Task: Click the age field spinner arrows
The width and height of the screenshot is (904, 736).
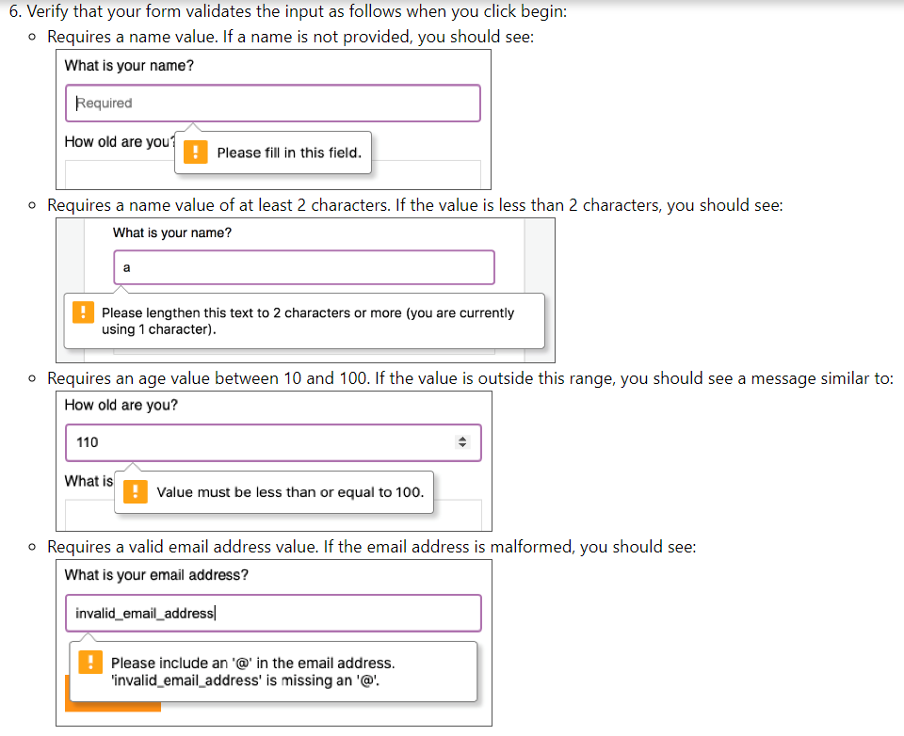Action: [x=461, y=442]
